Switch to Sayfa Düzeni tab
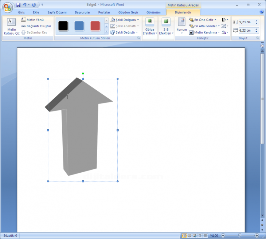The image size is (266, 239). coord(57,12)
